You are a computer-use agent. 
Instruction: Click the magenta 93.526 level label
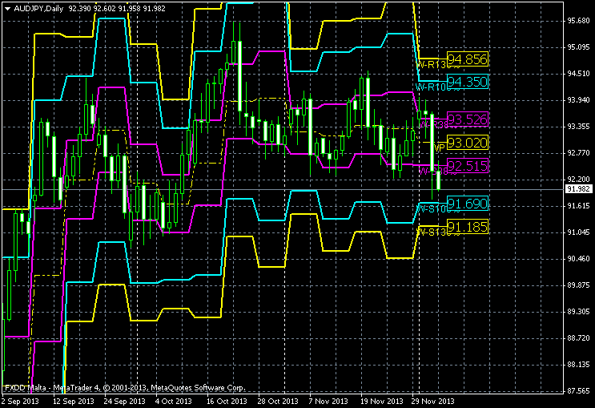pos(467,119)
